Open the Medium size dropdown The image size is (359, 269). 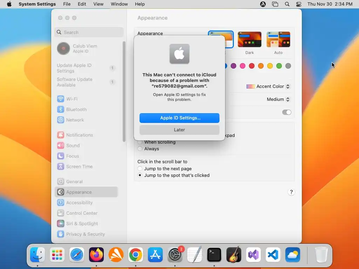click(x=278, y=99)
